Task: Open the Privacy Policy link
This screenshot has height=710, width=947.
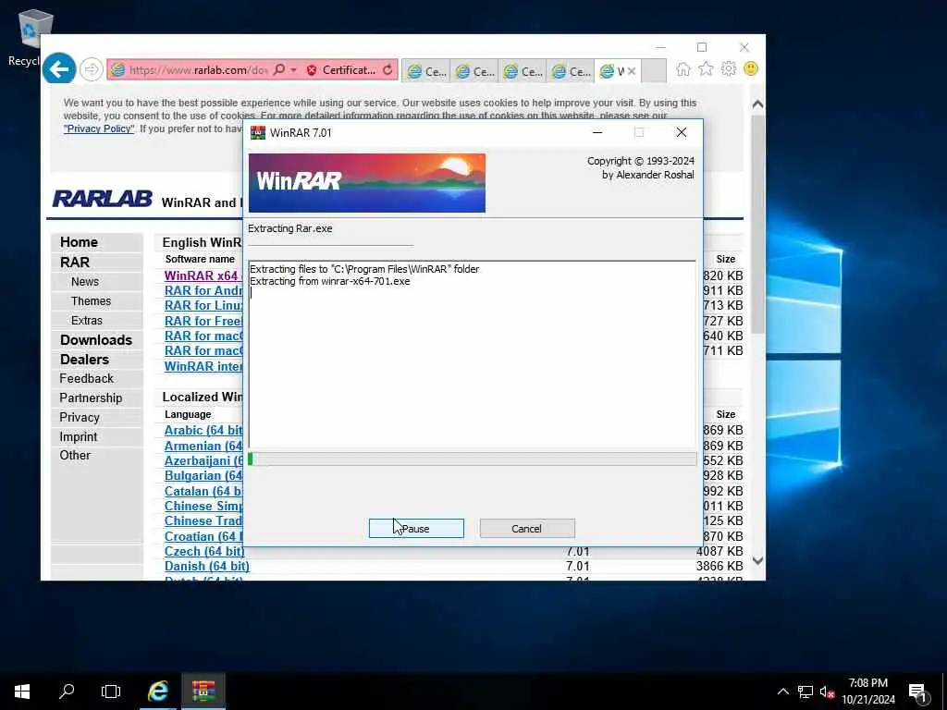Action: tap(99, 129)
